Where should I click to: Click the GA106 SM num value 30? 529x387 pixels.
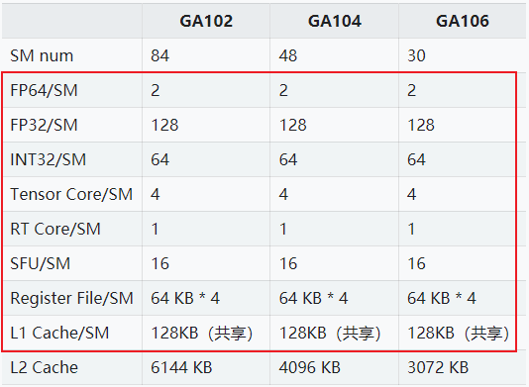coord(416,55)
